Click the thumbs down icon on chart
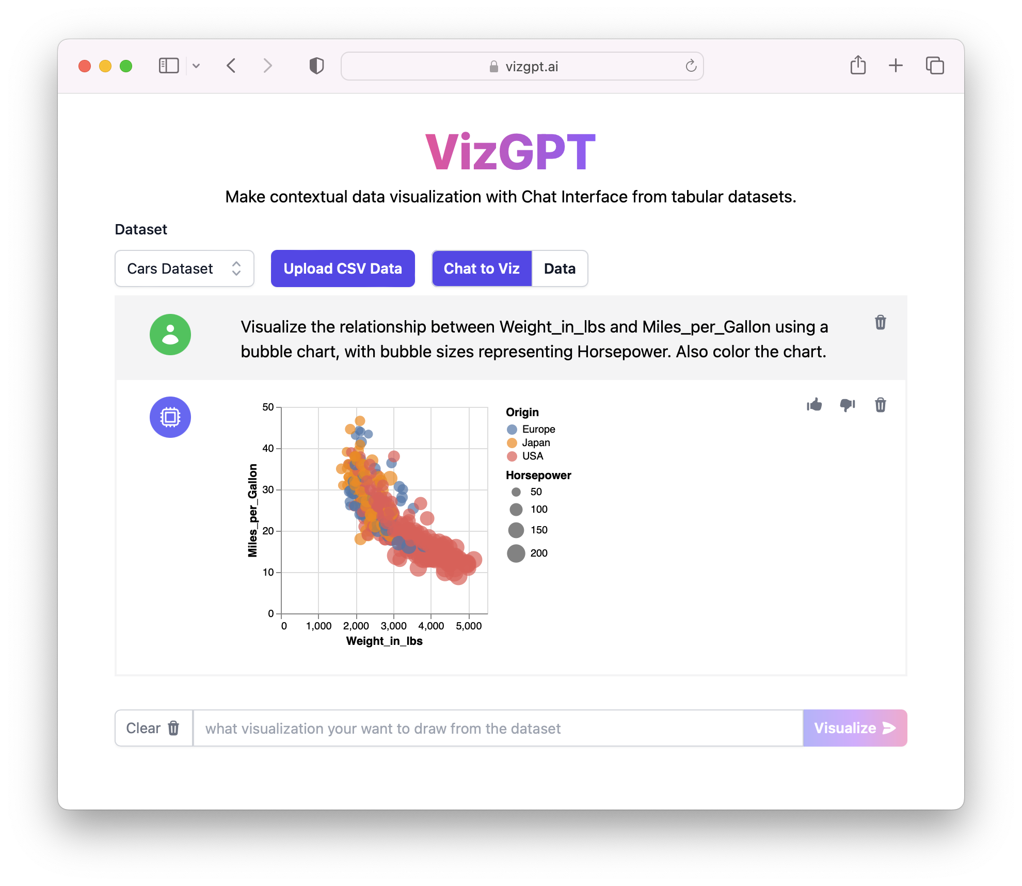Image resolution: width=1022 pixels, height=886 pixels. click(848, 405)
